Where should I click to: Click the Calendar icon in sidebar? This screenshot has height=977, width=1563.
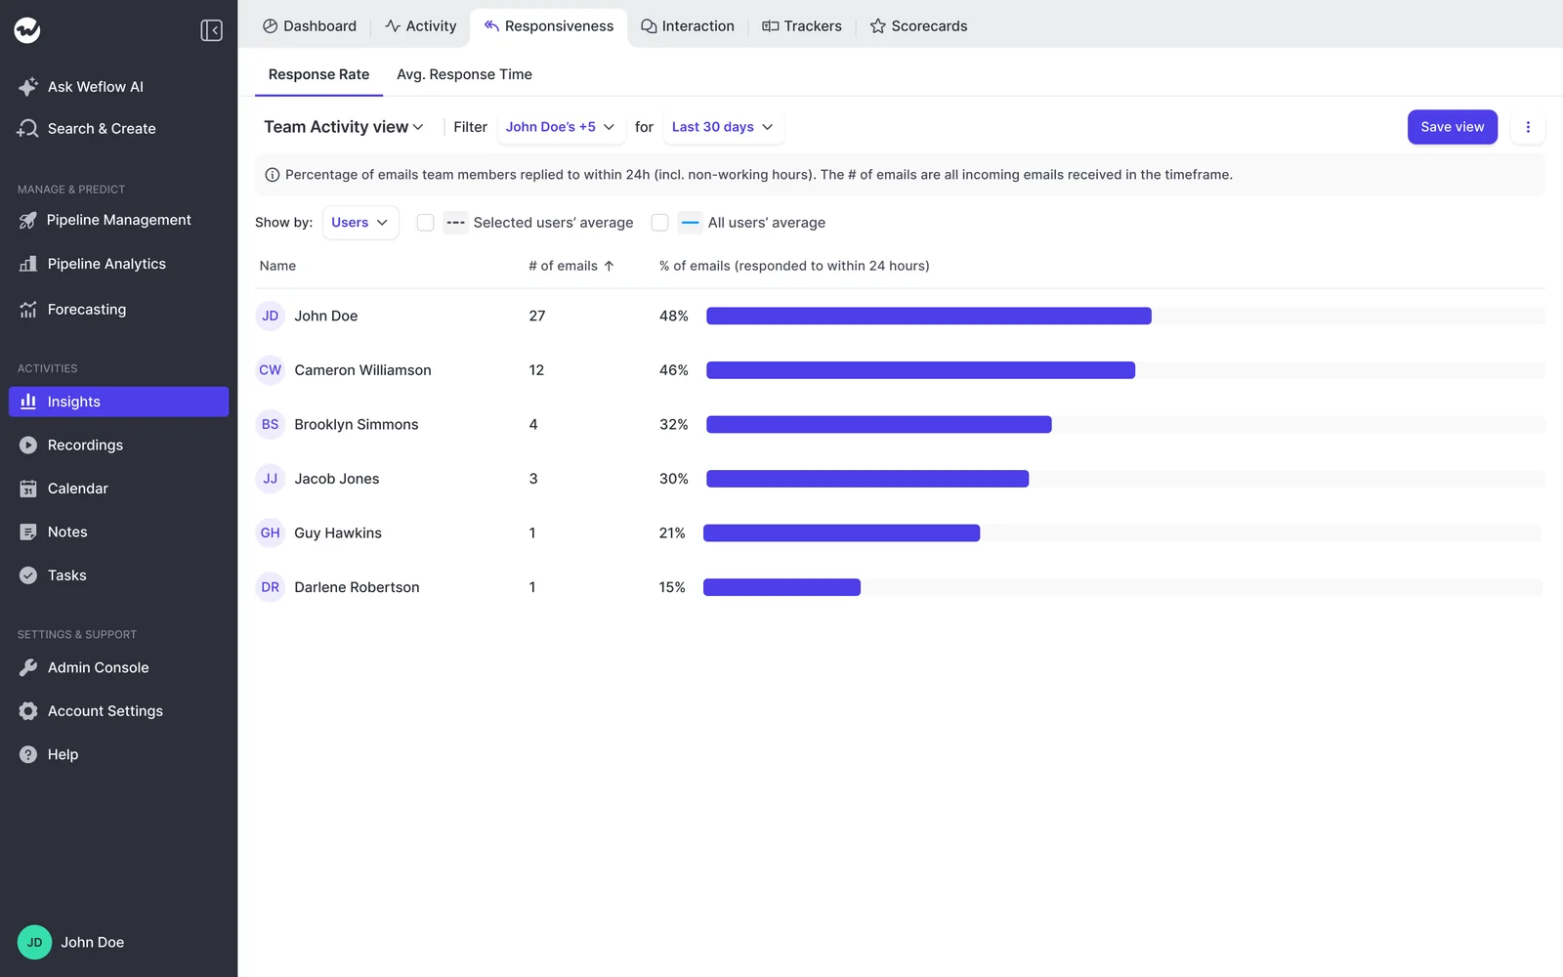tap(28, 488)
